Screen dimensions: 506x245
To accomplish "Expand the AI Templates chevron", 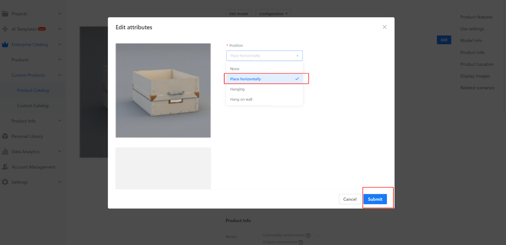I will [x=59, y=29].
